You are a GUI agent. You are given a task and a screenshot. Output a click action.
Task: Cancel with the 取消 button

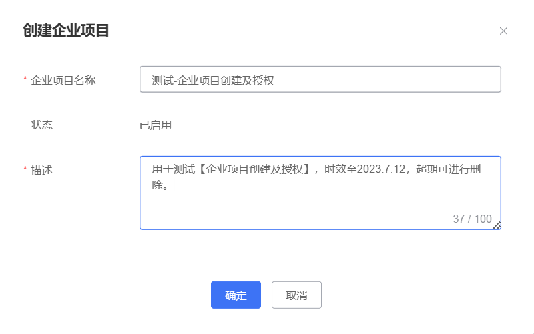pos(296,295)
